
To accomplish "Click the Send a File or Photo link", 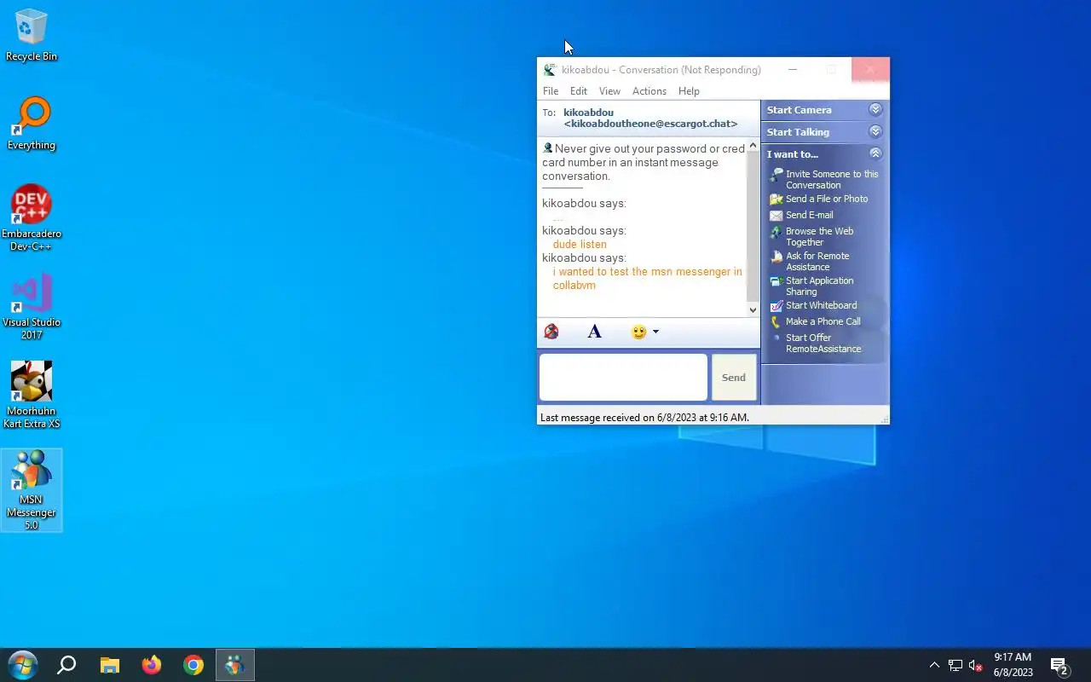I will pos(827,199).
